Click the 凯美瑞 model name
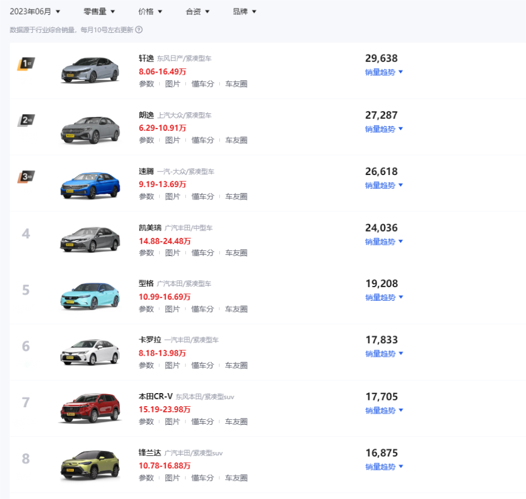Image resolution: width=526 pixels, height=499 pixels. pos(150,227)
